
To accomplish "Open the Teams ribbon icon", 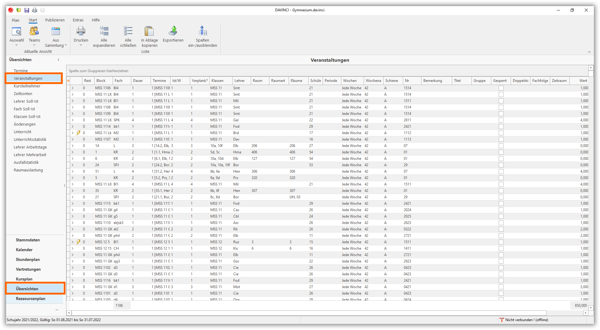I will click(34, 31).
